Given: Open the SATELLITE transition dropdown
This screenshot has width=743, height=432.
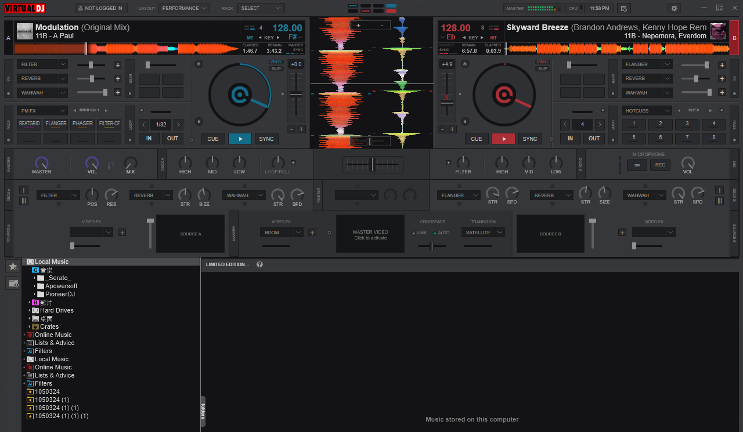Looking at the screenshot, I should [483, 233].
